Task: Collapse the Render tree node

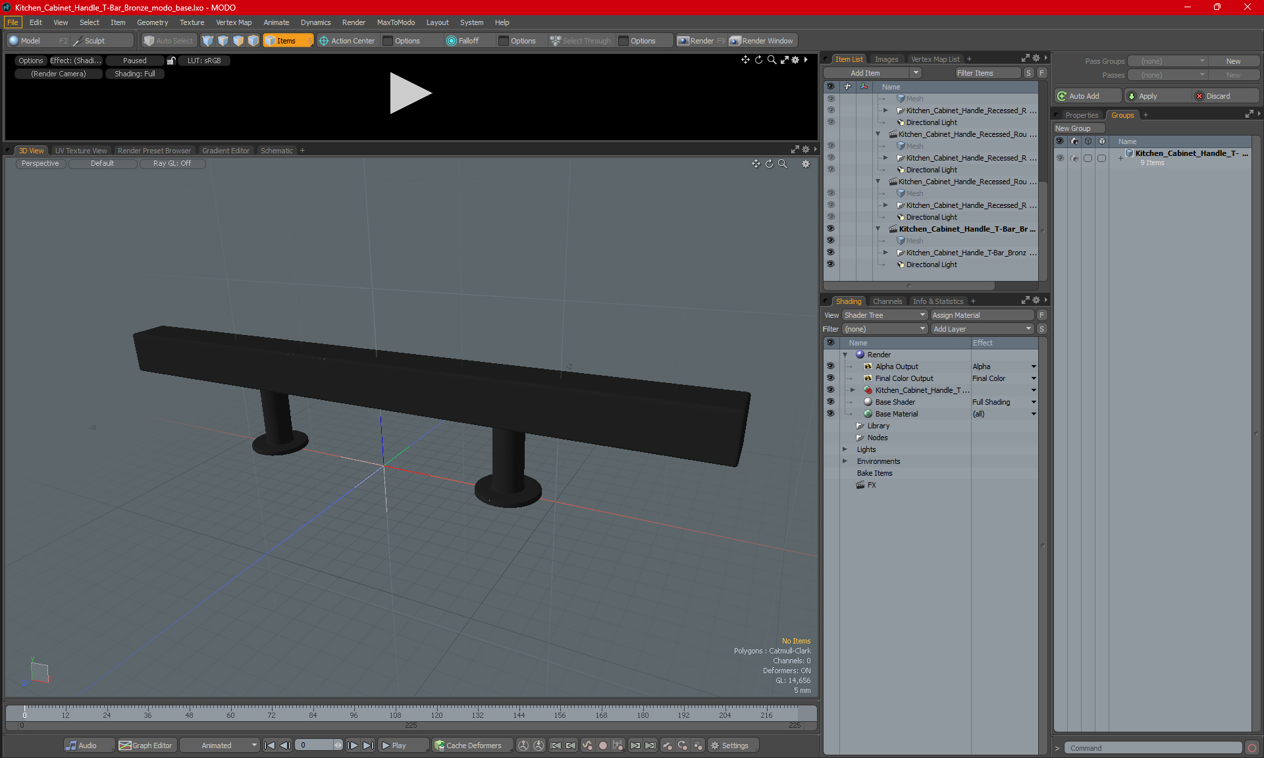Action: click(845, 355)
